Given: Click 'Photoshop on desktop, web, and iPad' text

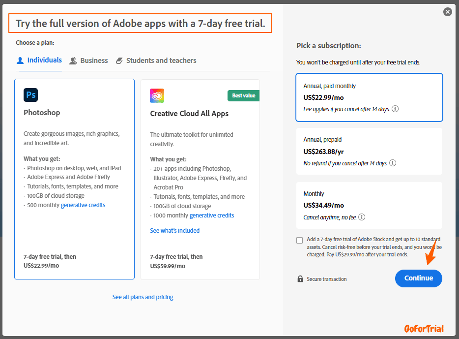Looking at the screenshot, I should pyautogui.click(x=74, y=168).
